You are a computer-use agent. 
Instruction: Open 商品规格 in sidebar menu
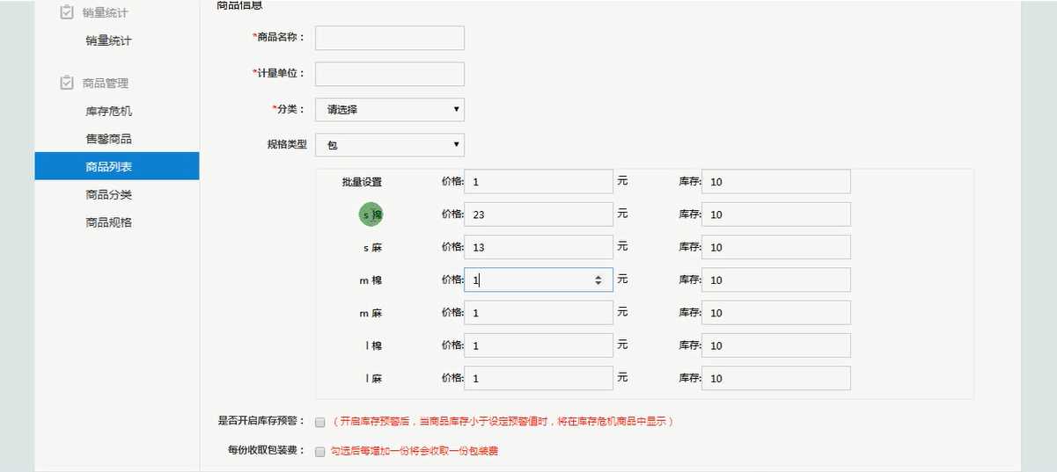(108, 222)
